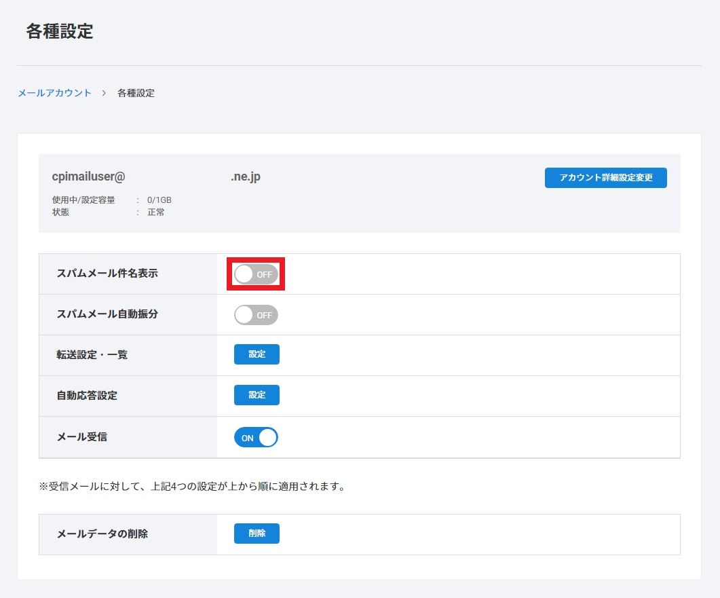The image size is (720, 598).
Task: Turn off the メール受信 toggle
Action: (x=256, y=438)
